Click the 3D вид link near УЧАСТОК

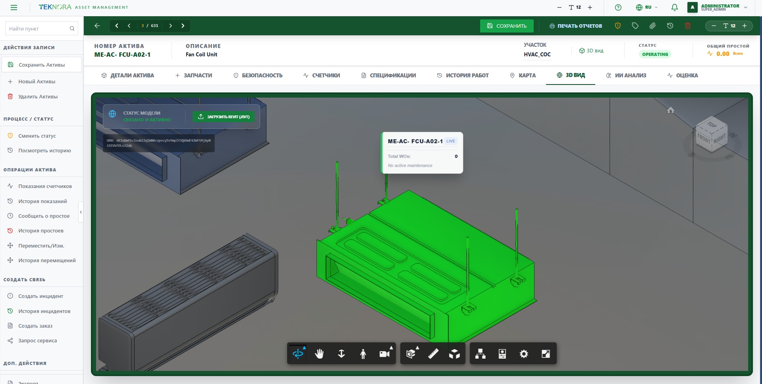click(591, 51)
